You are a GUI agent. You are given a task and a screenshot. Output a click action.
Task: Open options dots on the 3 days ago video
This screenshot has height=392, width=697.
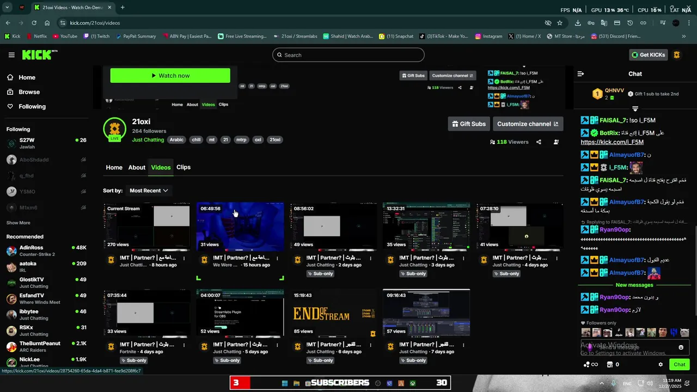point(463,259)
